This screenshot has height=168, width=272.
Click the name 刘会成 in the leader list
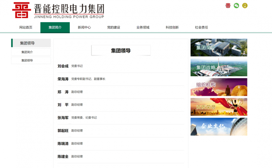(63, 66)
